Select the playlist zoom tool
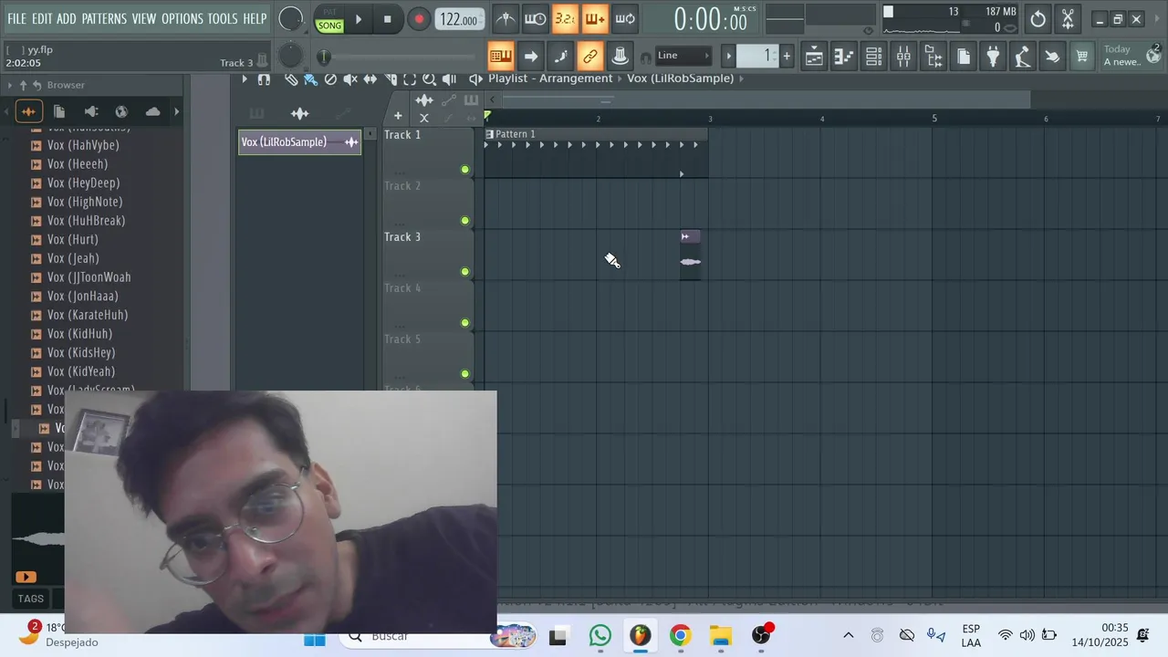 click(429, 79)
